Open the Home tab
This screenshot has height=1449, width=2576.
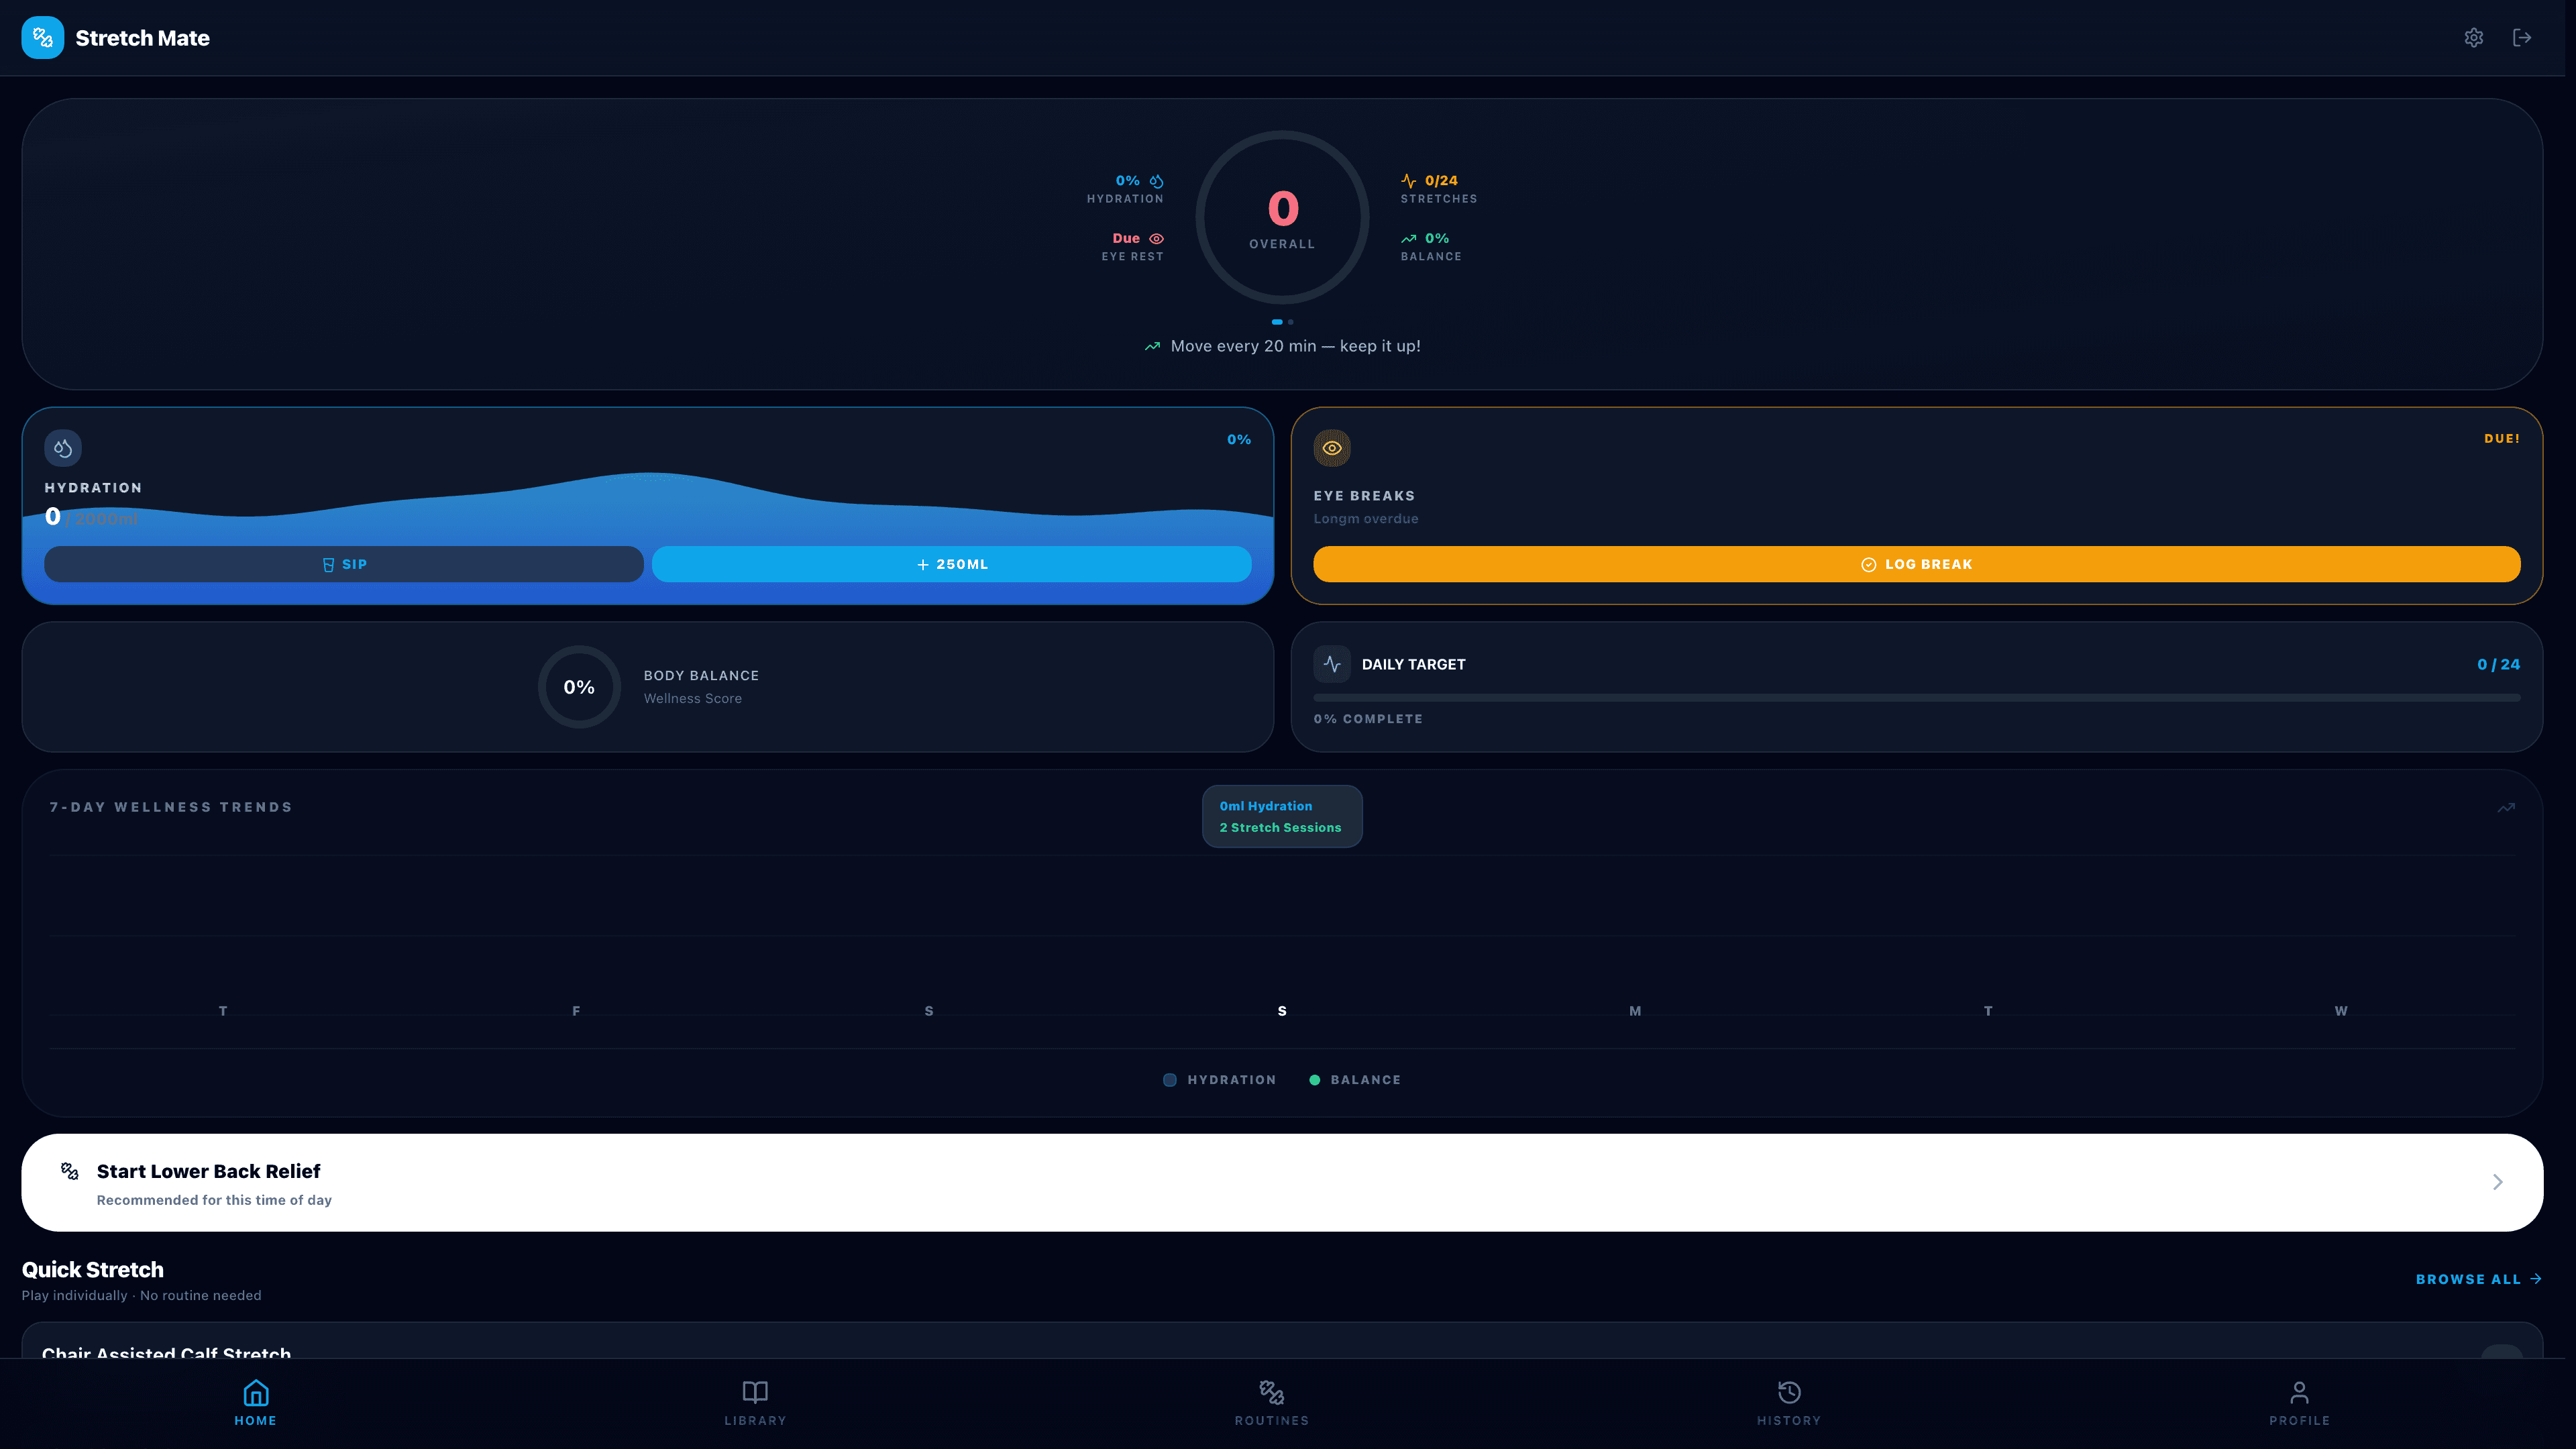[x=256, y=1403]
